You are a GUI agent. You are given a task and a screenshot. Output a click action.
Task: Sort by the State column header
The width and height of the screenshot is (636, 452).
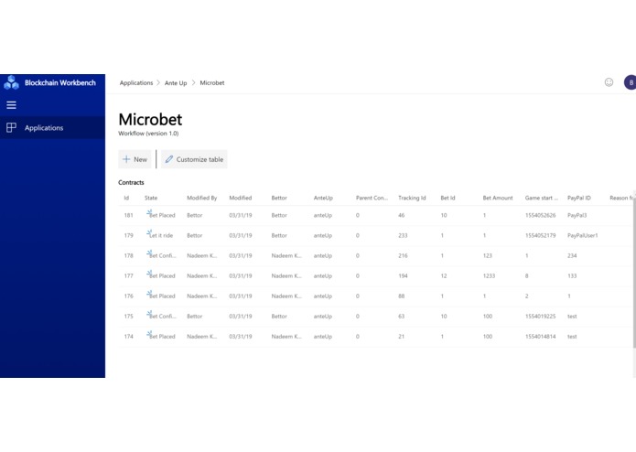pyautogui.click(x=151, y=198)
